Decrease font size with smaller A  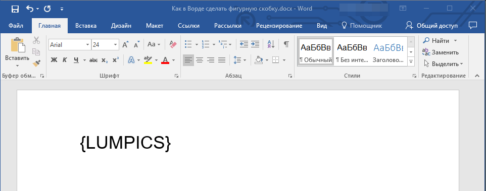137,45
